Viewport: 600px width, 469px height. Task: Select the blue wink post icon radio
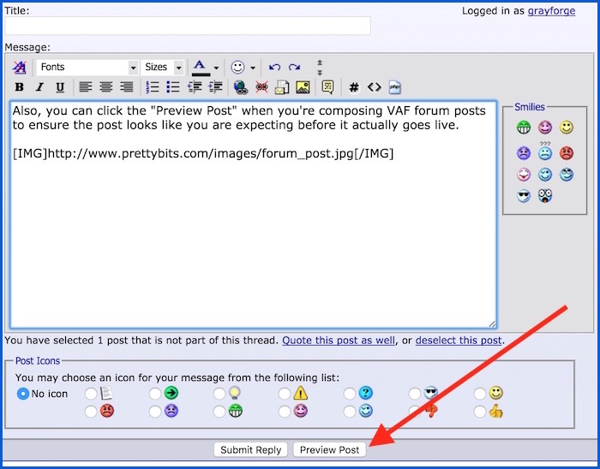pos(350,412)
